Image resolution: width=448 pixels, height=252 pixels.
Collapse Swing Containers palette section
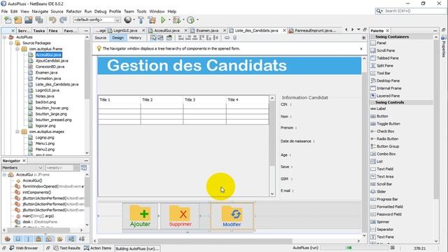coord(372,37)
